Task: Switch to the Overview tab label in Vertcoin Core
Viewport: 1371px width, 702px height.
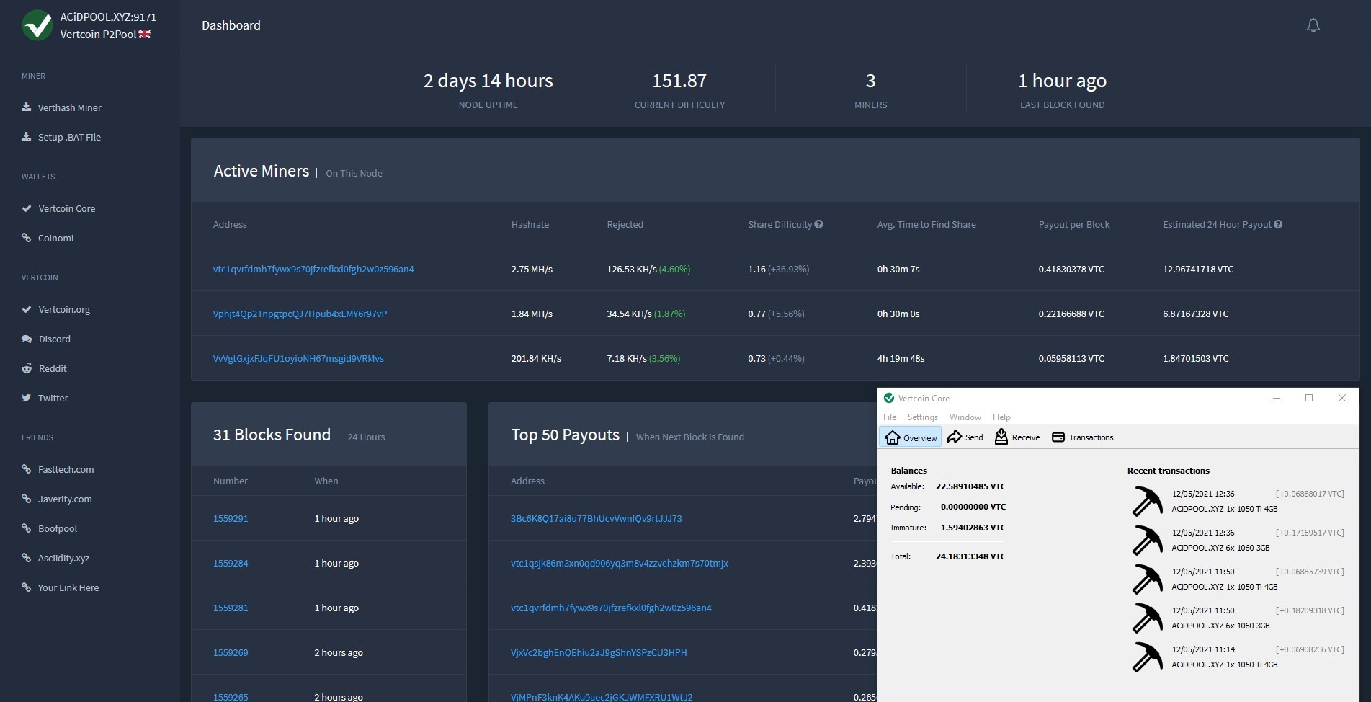Action: (x=920, y=438)
